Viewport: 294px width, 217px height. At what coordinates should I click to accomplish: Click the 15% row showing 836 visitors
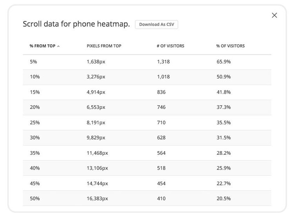pyautogui.click(x=147, y=92)
